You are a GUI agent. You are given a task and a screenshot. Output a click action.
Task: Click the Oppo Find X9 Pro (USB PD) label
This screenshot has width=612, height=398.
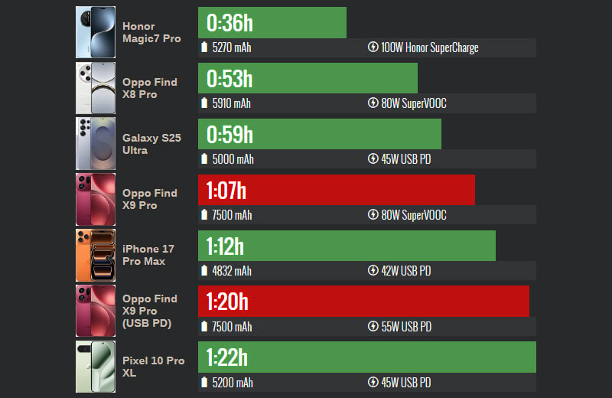[150, 311]
